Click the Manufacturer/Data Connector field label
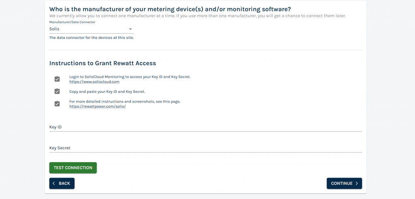 coord(72,22)
